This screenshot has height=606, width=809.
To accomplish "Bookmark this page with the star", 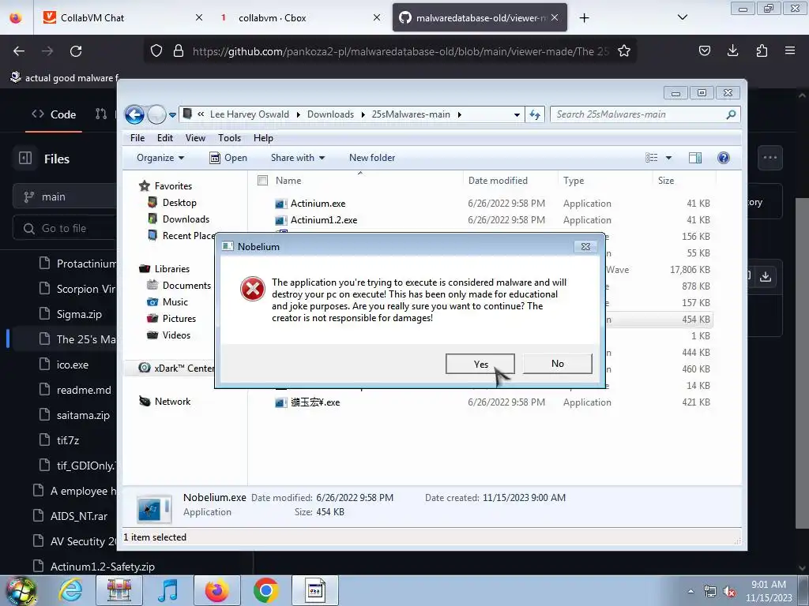I will click(624, 51).
